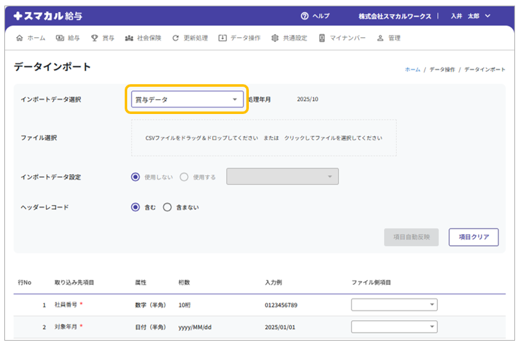Select the 使用する radio button
Image resolution: width=520 pixels, height=345 pixels.
pos(184,177)
